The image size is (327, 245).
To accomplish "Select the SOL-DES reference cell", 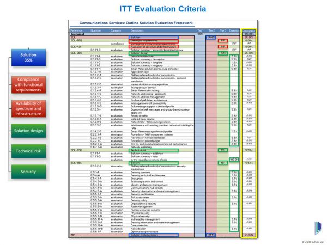I will coord(77,52).
